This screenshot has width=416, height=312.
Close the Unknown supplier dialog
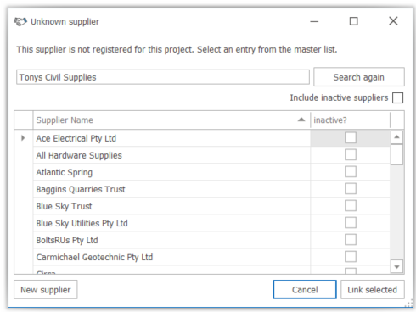(393, 21)
